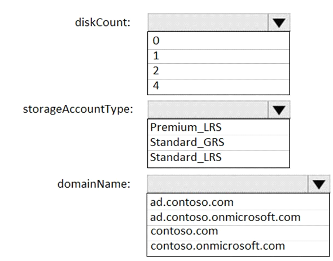Click the diskCount label
333x261 pixels.
tap(103, 23)
